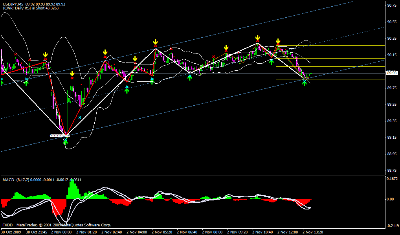Click the FXDD MetaTrader copyright text
Image resolution: width=400 pixels, height=235 pixels.
click(x=57, y=225)
